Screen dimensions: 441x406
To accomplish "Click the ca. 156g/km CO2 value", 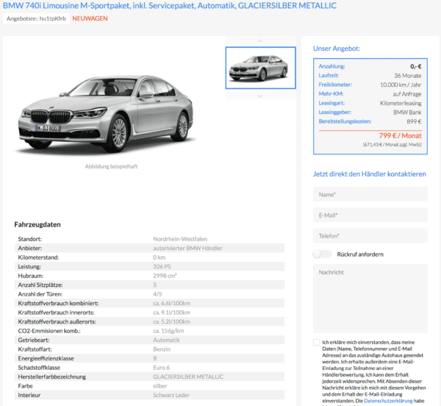I will pyautogui.click(x=168, y=331).
